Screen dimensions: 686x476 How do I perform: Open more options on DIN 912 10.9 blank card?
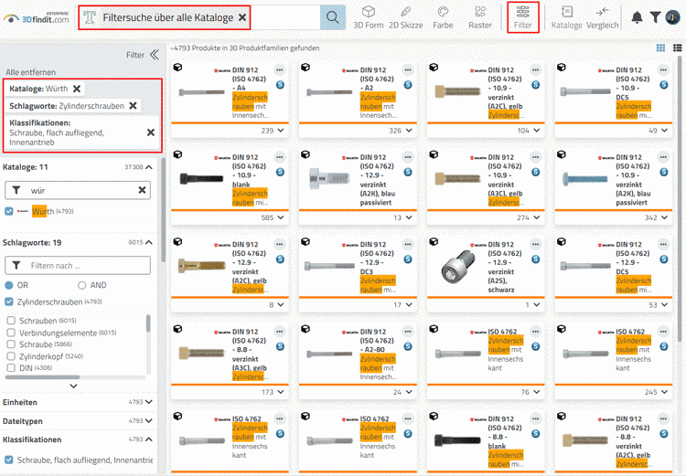tap(280, 157)
